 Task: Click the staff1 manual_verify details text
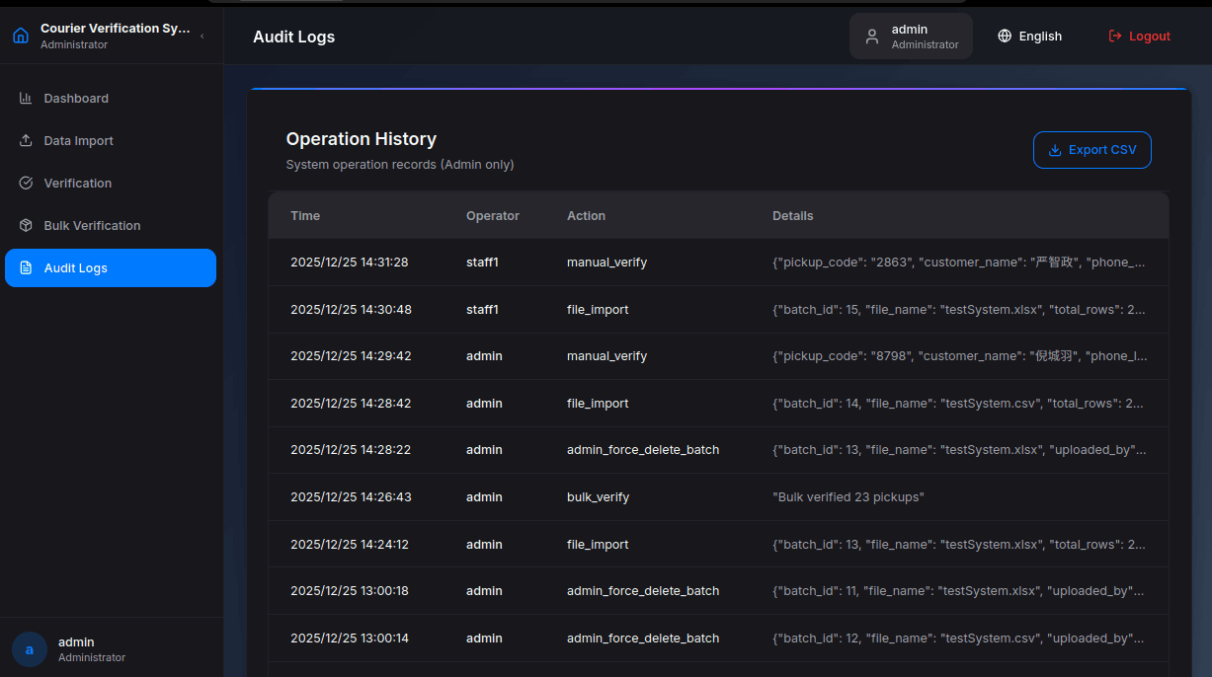[x=958, y=263]
